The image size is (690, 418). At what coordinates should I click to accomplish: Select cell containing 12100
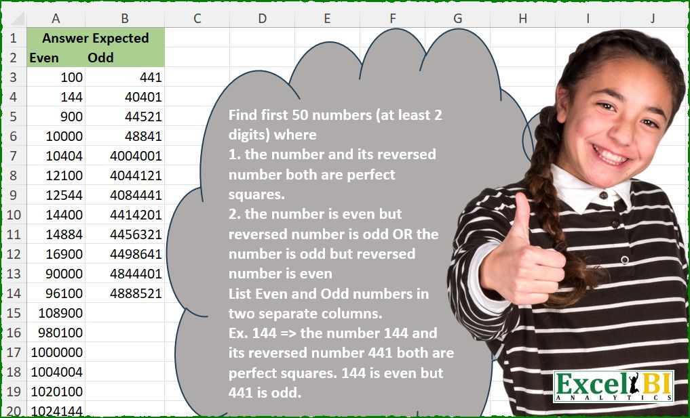[56, 175]
